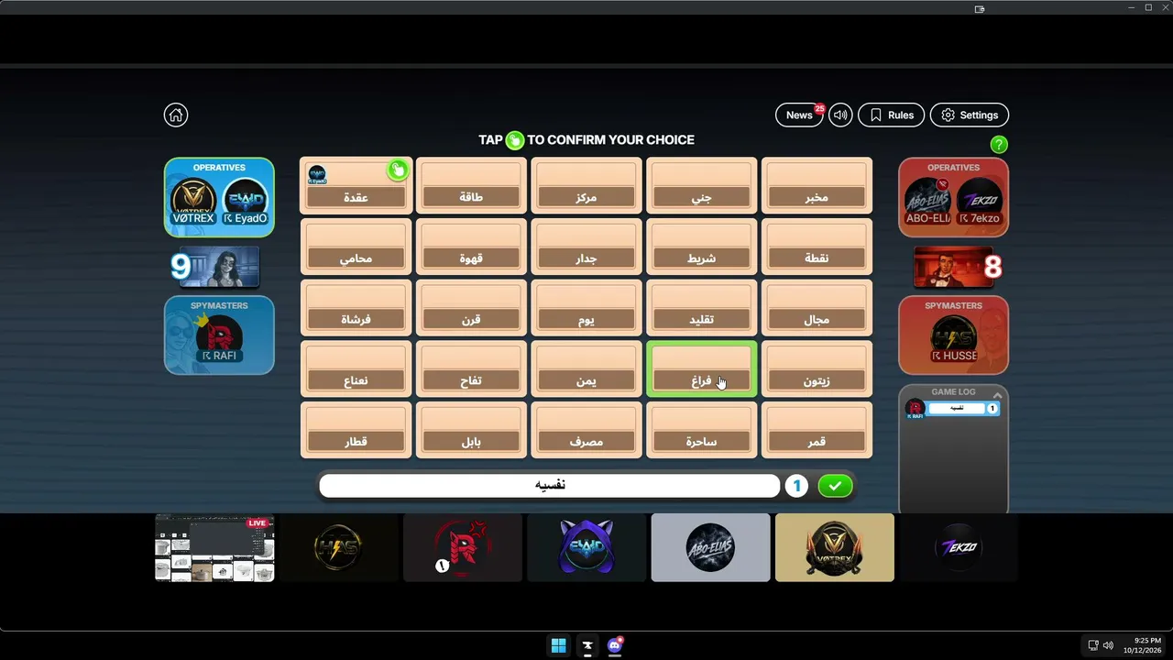Select the word card زيتون
1173x660 pixels.
pos(817,368)
